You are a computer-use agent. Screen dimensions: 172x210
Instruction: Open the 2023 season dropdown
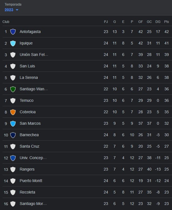coord(11,10)
